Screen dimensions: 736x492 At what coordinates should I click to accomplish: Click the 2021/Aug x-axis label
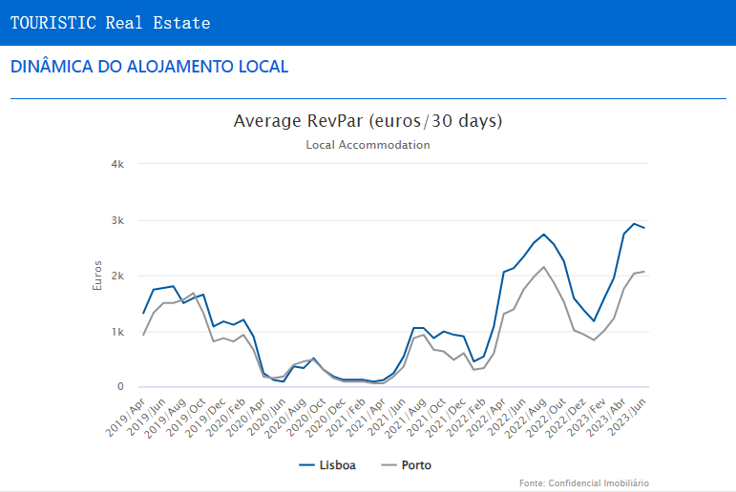click(x=406, y=418)
